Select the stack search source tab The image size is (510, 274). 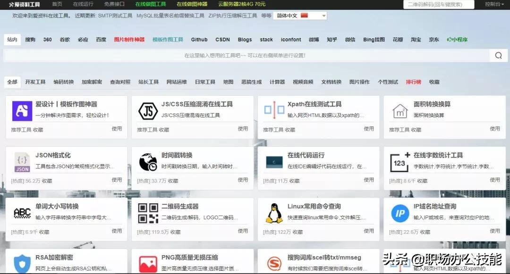coord(266,39)
